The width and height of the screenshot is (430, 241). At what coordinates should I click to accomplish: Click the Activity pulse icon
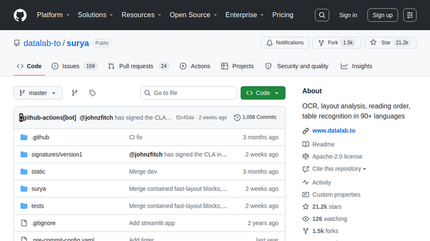click(306, 182)
